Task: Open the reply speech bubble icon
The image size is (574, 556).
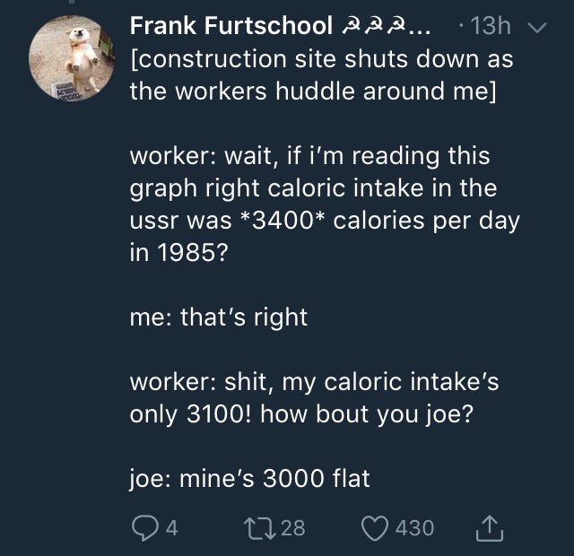Action: pyautogui.click(x=145, y=528)
